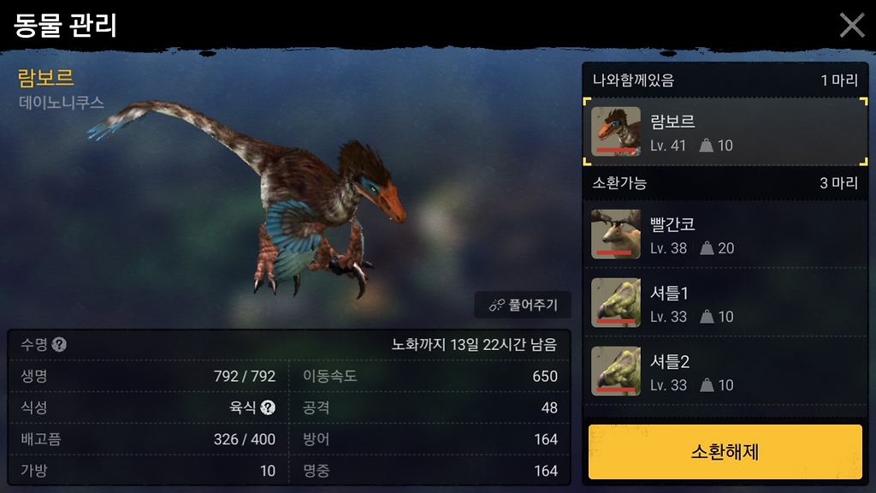This screenshot has width=876, height=493.
Task: Click the 람보르 name title
Action: point(46,78)
